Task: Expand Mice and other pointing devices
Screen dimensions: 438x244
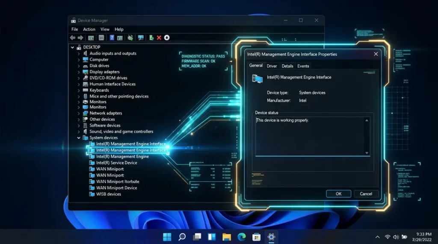Action: 79,96
